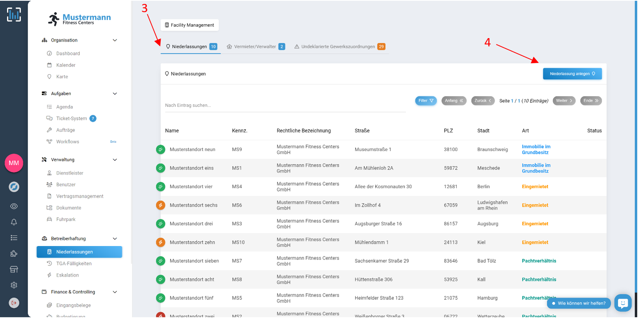Screen dimensions: 638x318
Task: Open notifications bell in dark sidebar
Action: [14, 222]
